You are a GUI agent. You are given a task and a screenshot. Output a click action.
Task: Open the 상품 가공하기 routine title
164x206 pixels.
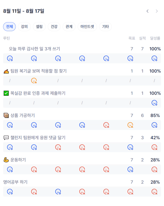click(23, 115)
